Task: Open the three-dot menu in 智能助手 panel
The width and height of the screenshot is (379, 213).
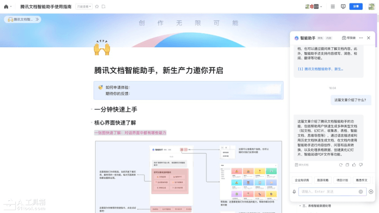Action: [x=361, y=38]
